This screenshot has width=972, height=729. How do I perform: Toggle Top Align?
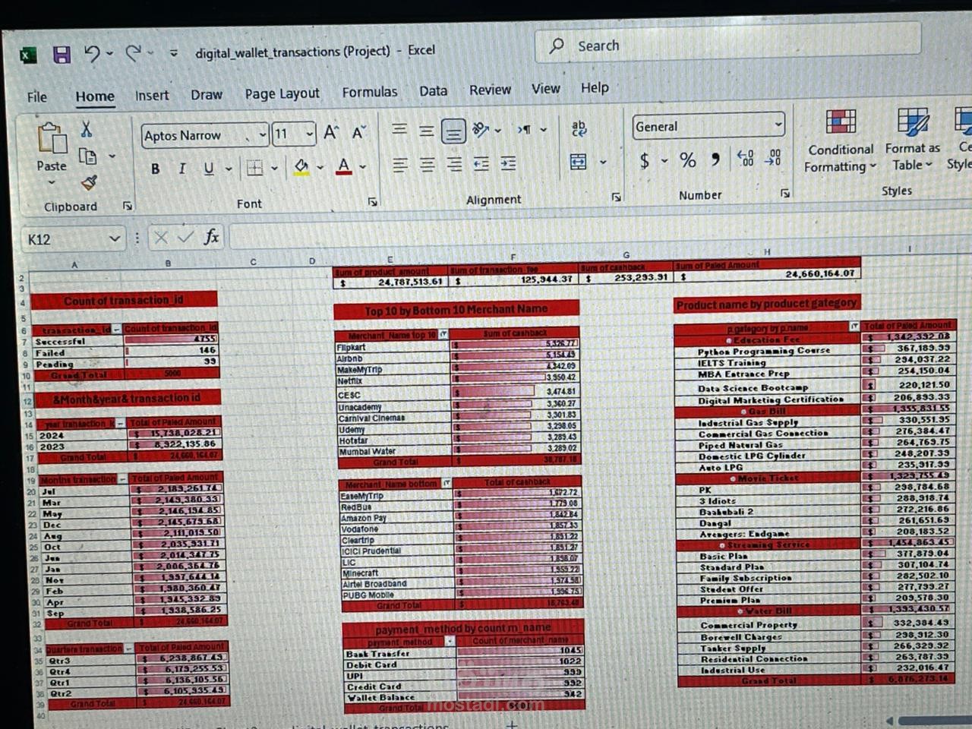[399, 130]
